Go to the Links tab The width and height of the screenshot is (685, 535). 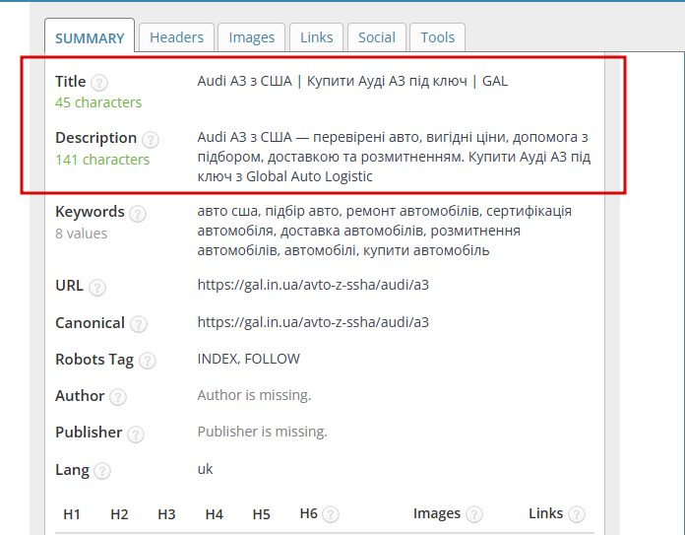[316, 37]
